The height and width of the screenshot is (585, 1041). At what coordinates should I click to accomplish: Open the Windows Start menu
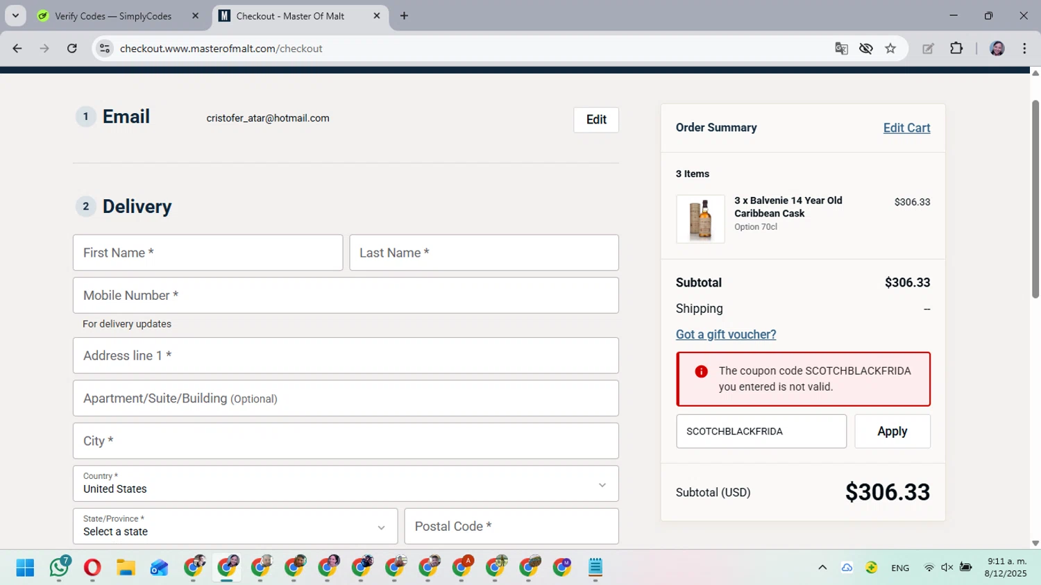25,568
